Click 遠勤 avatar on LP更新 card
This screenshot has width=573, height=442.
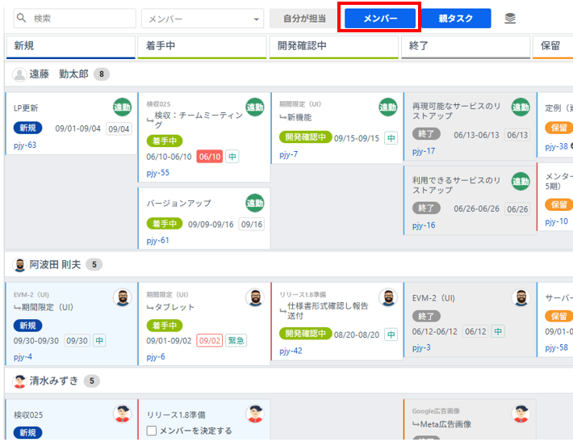(x=122, y=107)
